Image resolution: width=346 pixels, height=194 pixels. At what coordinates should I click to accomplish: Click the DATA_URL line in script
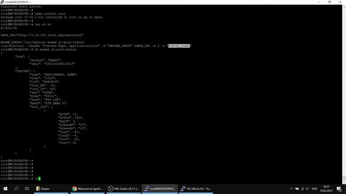[x=42, y=35]
